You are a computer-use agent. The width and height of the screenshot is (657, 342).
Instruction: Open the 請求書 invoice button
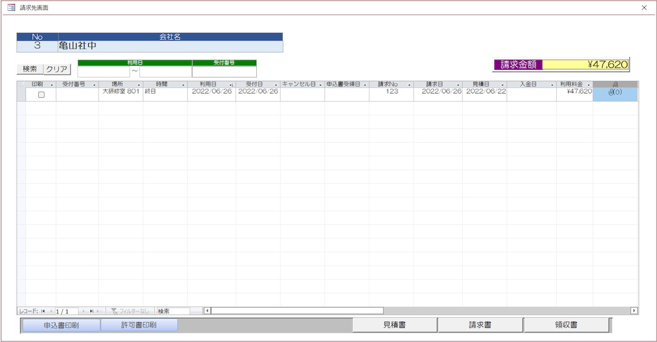point(480,325)
